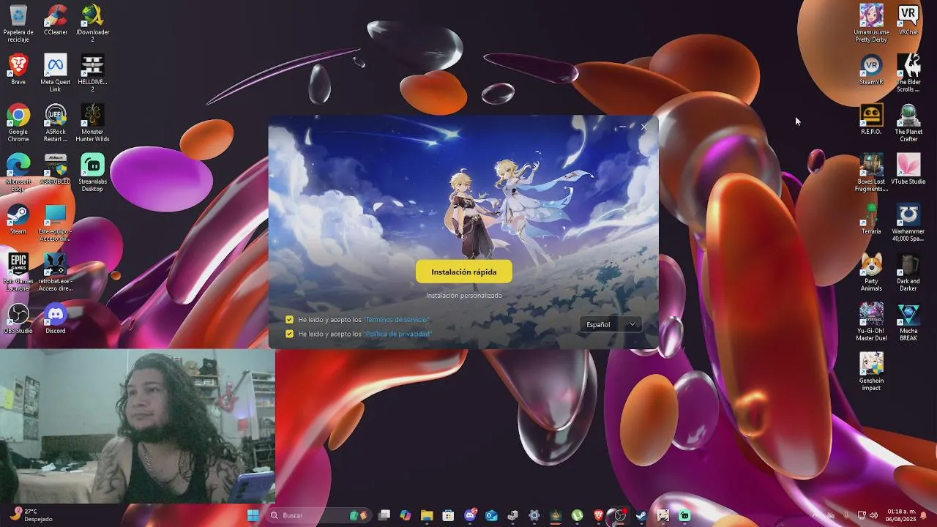This screenshot has height=527, width=937.
Task: Select the Umamusume Pretty Derby icon
Action: (x=871, y=23)
